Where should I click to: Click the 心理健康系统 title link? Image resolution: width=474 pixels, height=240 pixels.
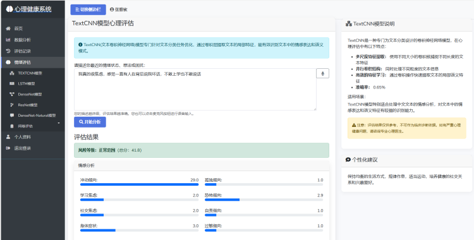[33, 9]
